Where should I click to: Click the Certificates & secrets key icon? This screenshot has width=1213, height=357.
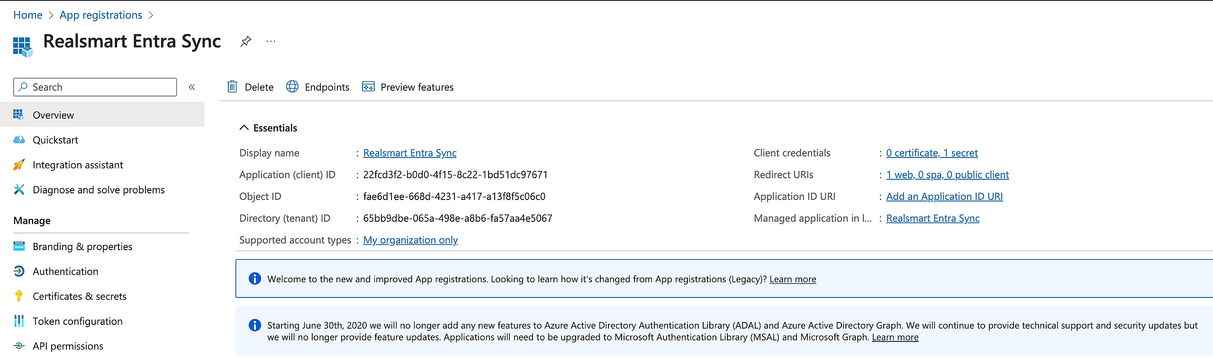19,296
